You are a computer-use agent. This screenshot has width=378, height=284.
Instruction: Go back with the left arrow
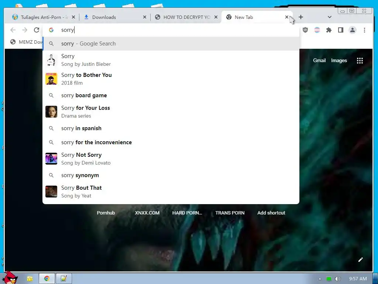13,30
